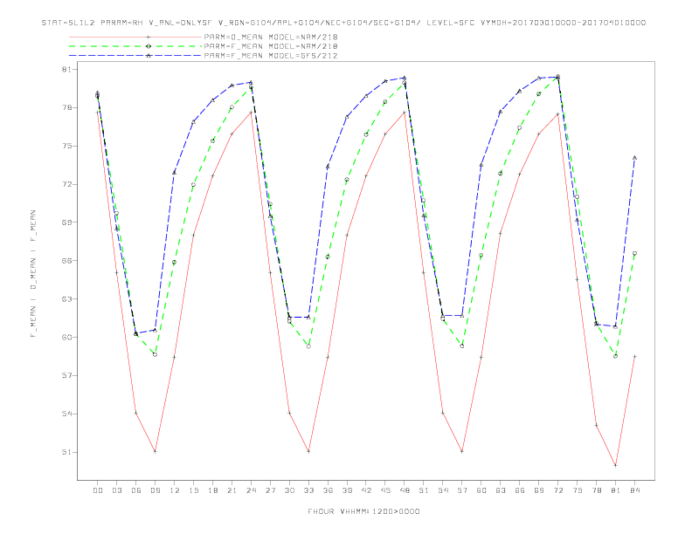Click x-axis forecast hour label 78
Image resolution: width=692 pixels, height=534 pixels.
click(x=597, y=490)
